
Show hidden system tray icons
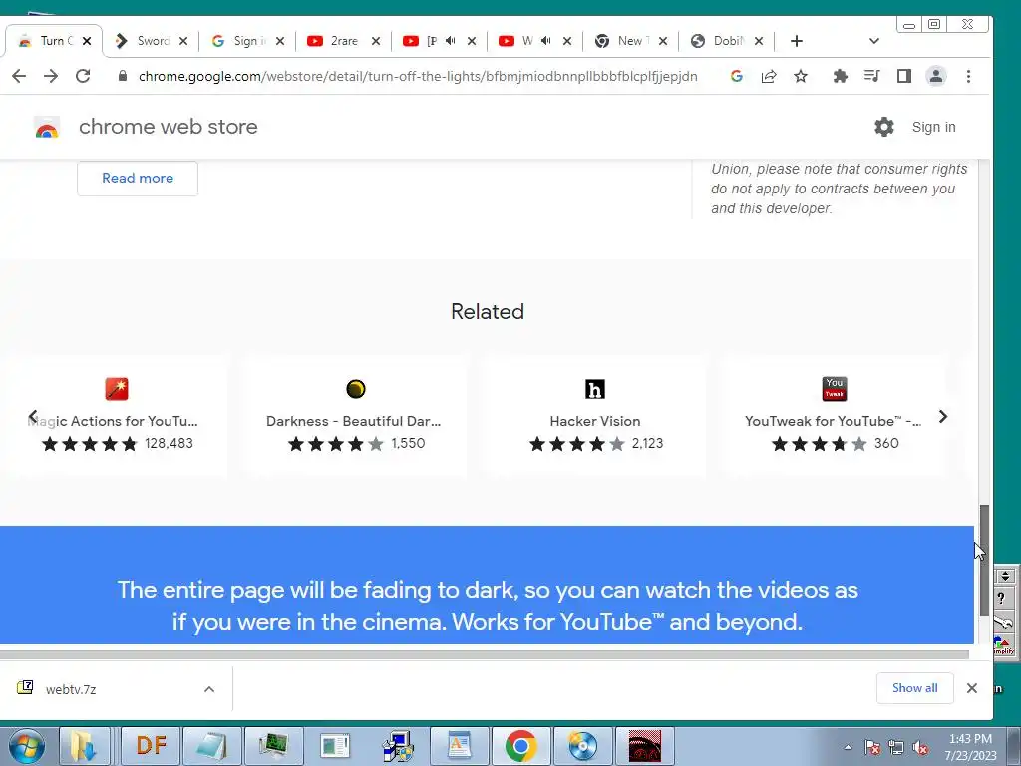pyautogui.click(x=848, y=747)
